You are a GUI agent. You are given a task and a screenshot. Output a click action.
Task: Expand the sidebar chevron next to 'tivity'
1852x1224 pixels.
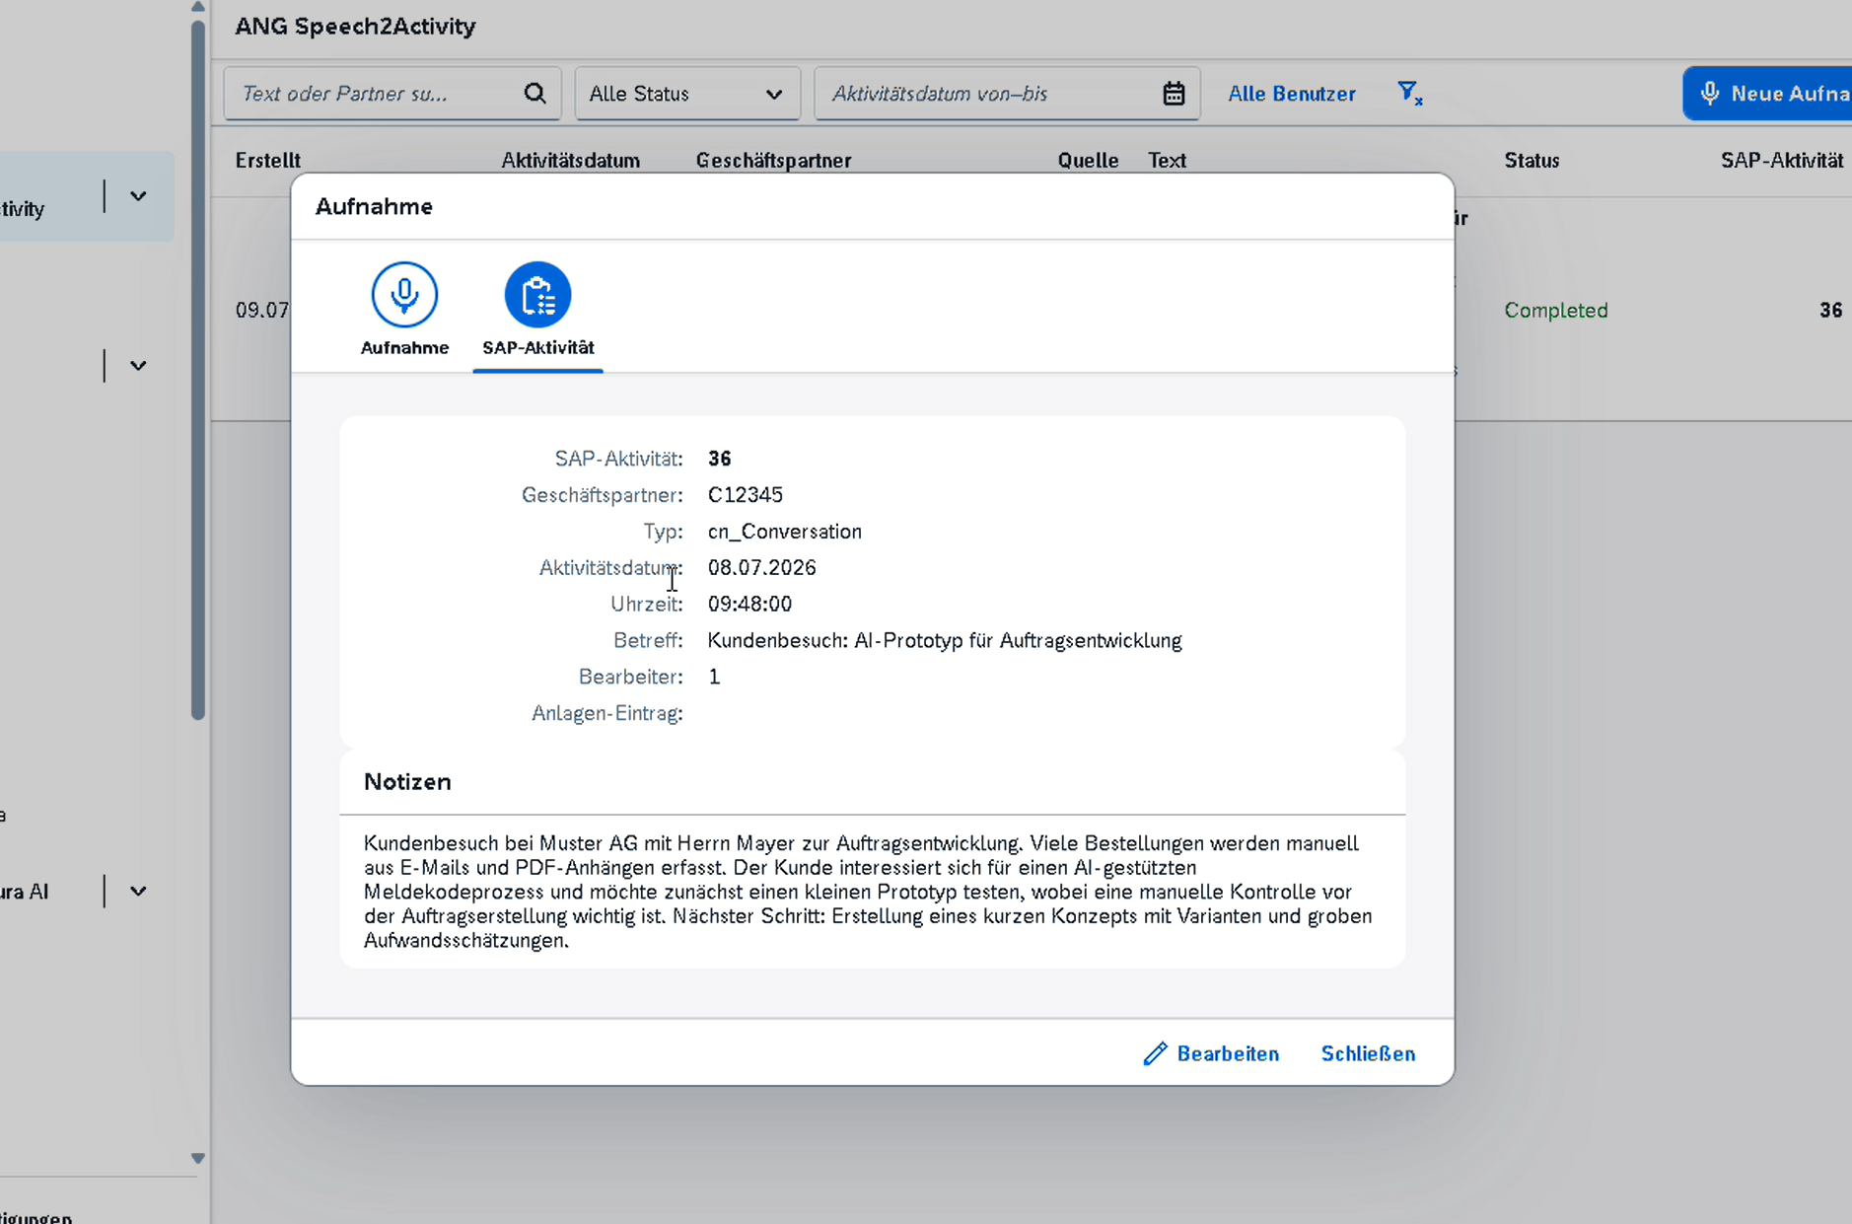[x=138, y=196]
